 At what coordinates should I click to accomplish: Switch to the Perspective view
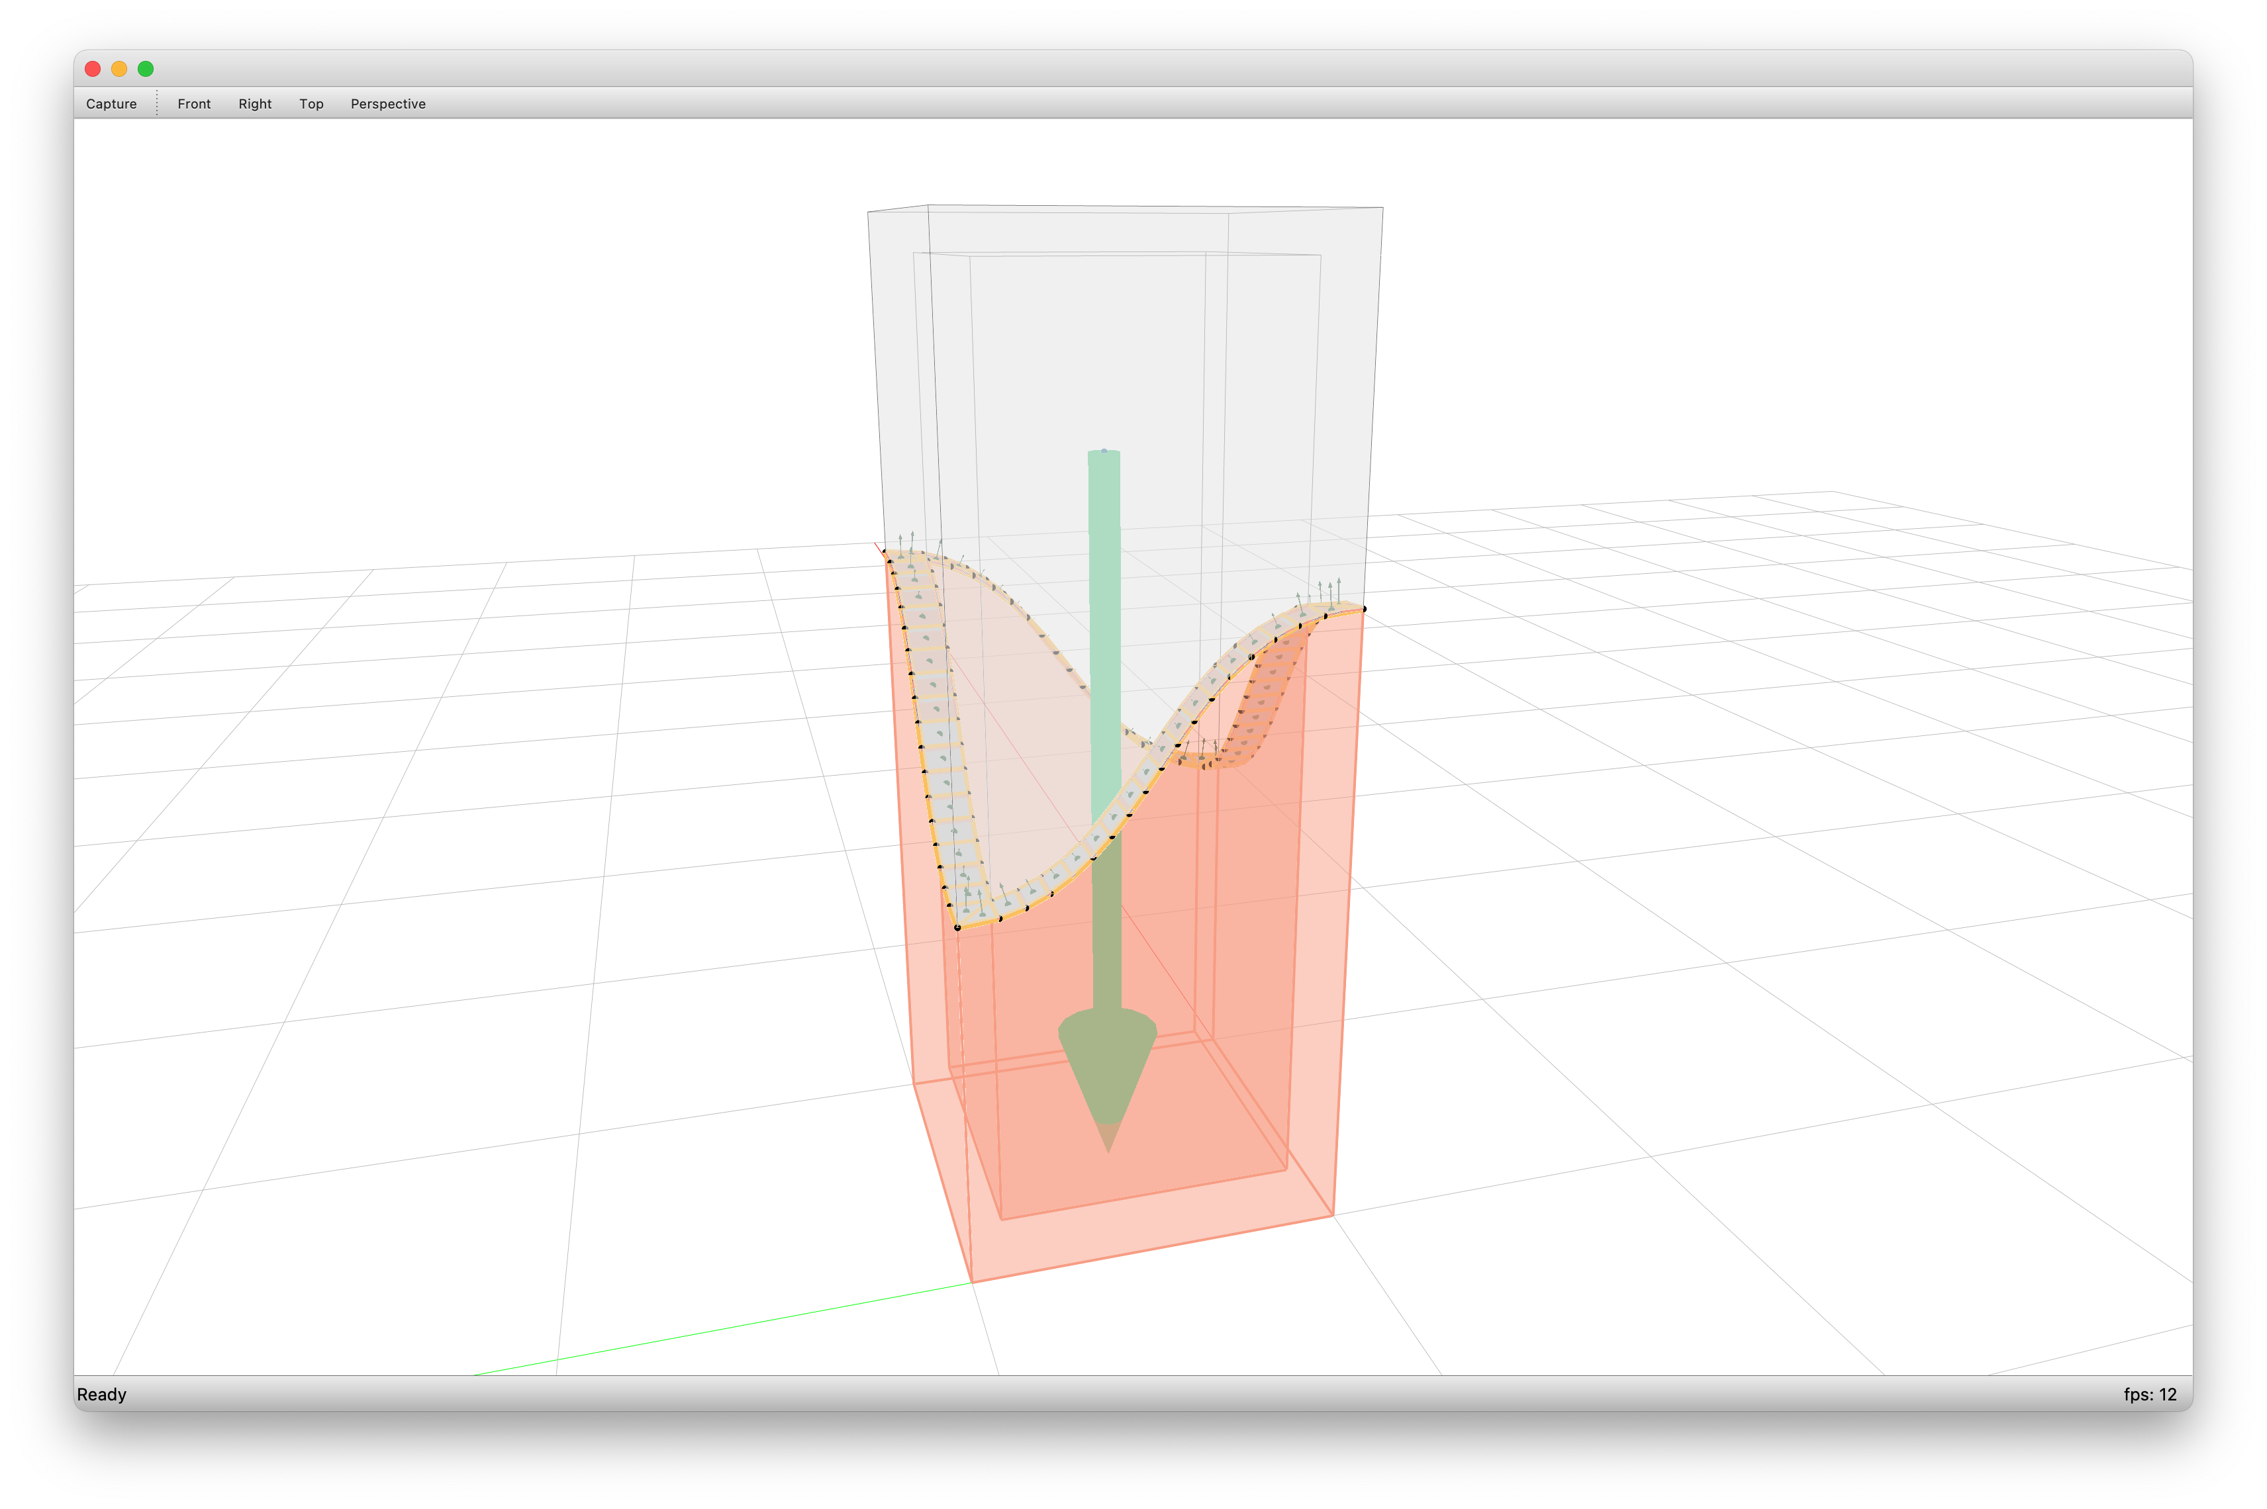[388, 104]
